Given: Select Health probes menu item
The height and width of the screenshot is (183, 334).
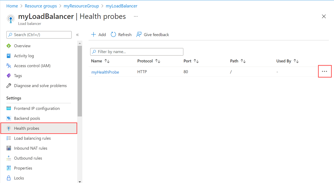Looking at the screenshot, I should (39, 128).
